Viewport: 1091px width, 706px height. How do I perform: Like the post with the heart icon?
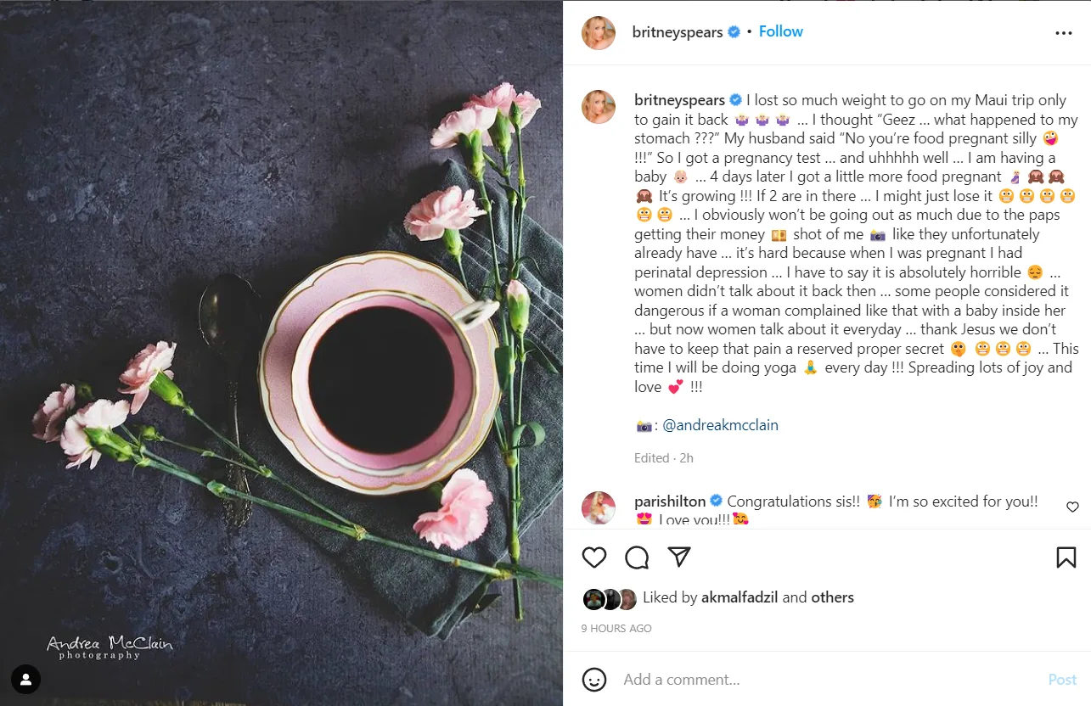594,558
